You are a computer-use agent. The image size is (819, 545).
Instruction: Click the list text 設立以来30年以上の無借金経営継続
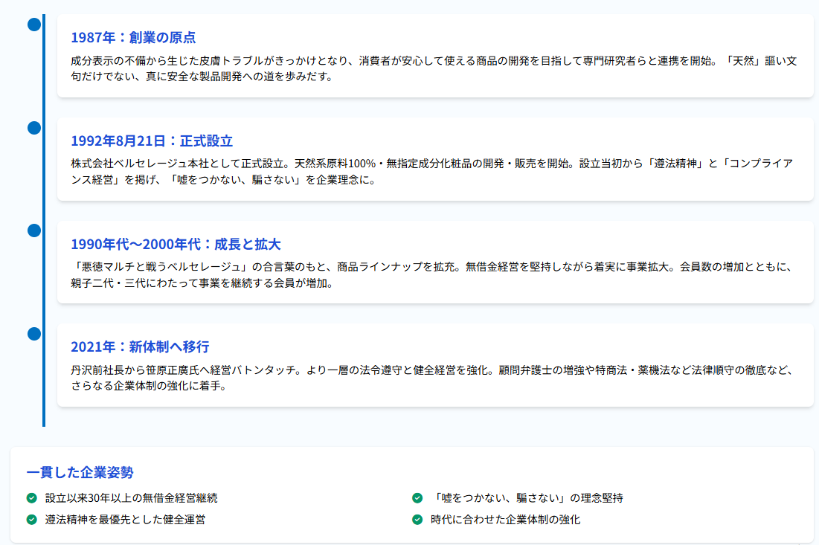[x=131, y=498]
